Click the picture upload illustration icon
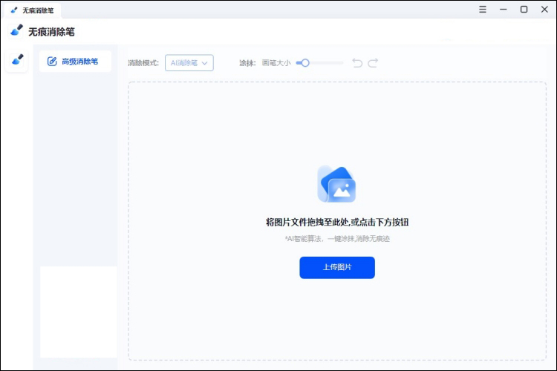This screenshot has width=557, height=371. click(x=336, y=184)
